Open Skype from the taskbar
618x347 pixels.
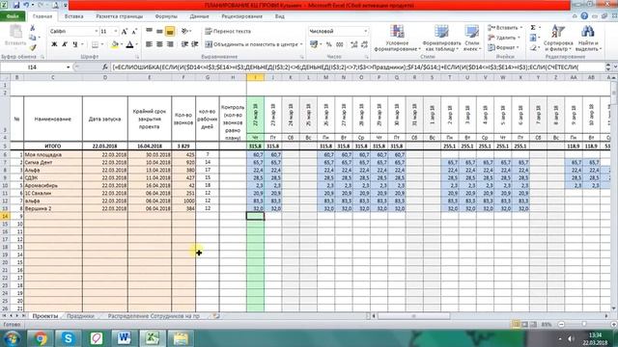69,338
